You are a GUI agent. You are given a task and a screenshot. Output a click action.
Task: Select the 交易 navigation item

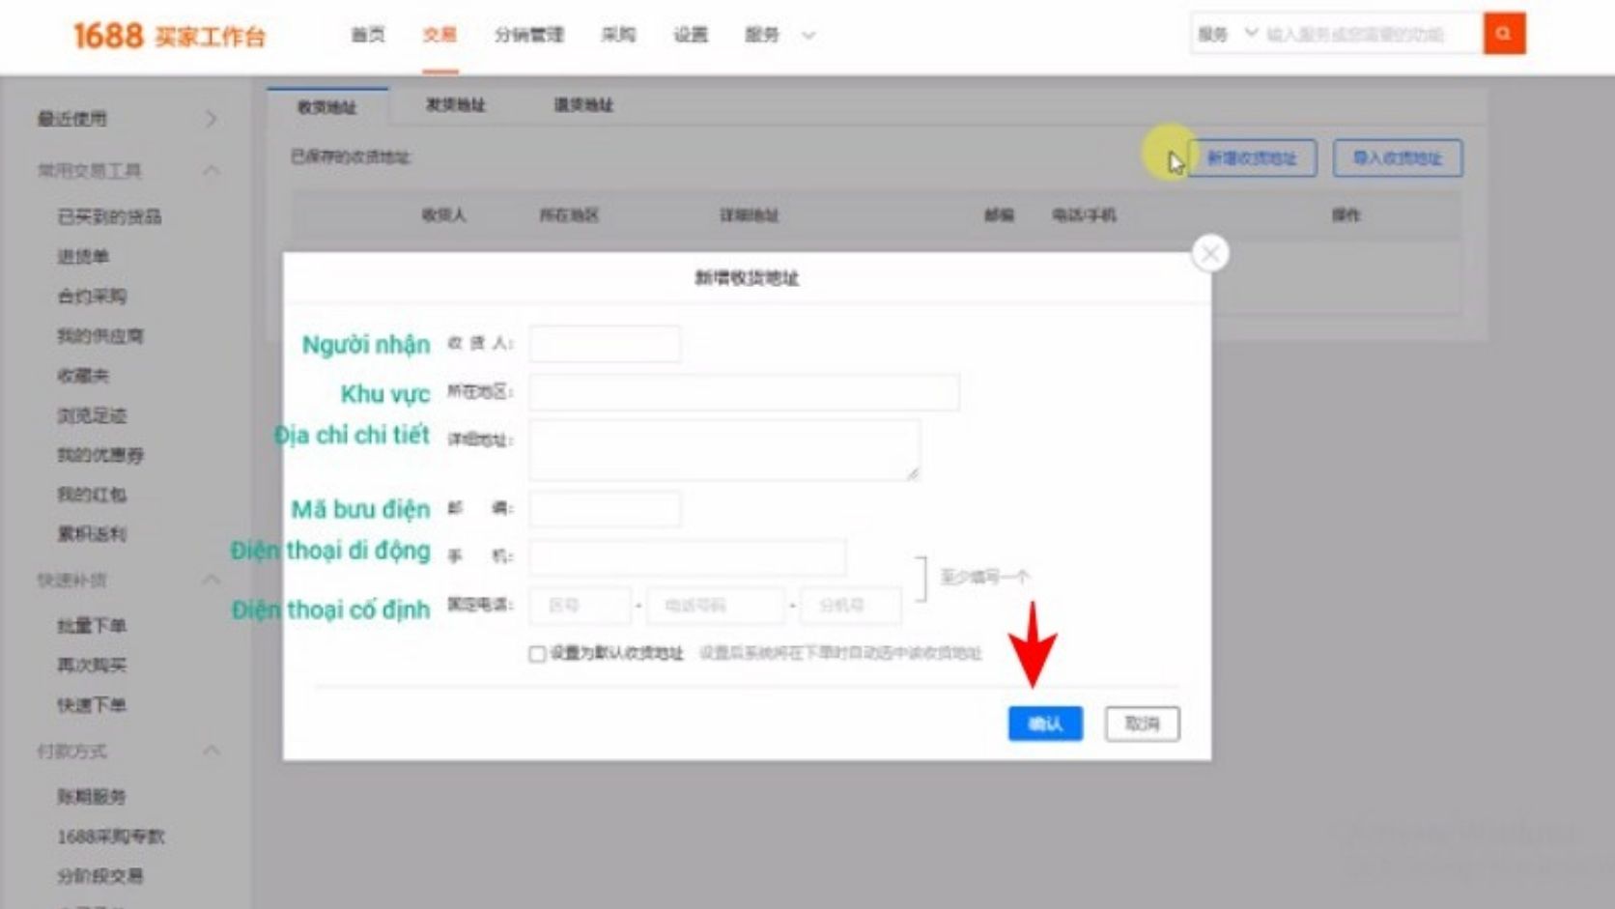tap(439, 35)
